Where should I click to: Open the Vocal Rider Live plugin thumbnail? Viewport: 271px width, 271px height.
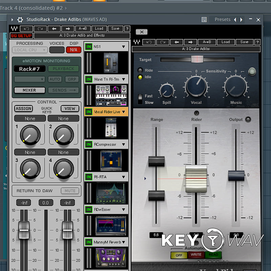pyautogui.click(x=111, y=128)
